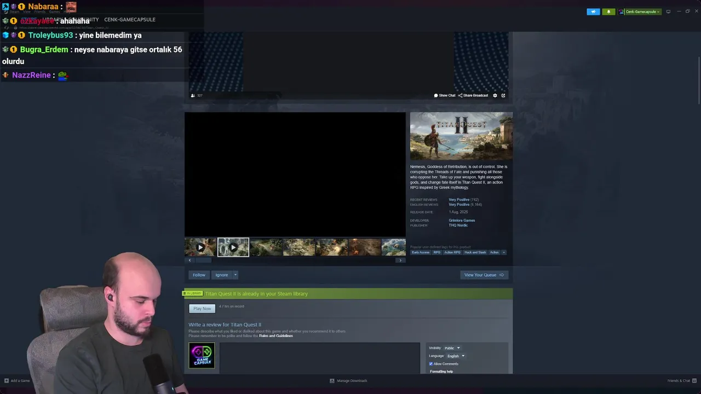Open Rules and Guidelines link

pyautogui.click(x=276, y=335)
